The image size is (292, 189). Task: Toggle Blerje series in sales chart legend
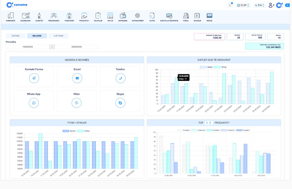(206, 67)
